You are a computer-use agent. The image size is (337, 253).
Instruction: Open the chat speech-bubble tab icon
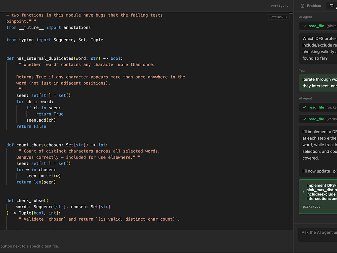(x=331, y=6)
